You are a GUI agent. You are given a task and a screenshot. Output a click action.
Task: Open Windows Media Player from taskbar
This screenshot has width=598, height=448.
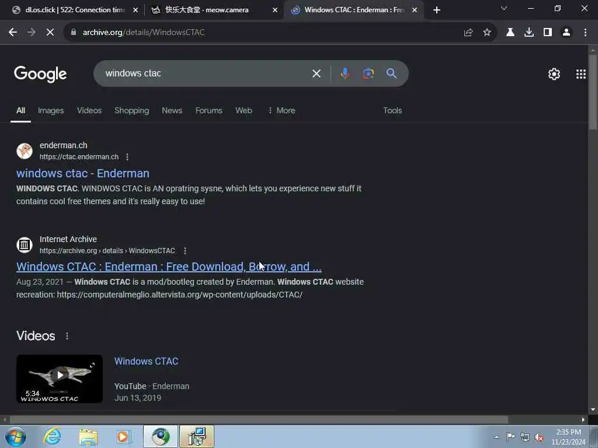coord(123,436)
